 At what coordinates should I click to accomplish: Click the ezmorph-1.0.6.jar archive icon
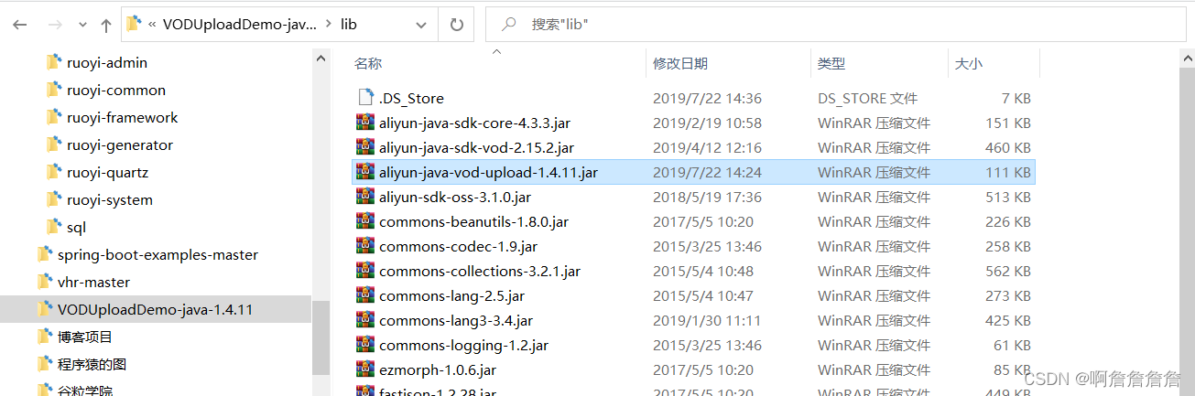365,369
